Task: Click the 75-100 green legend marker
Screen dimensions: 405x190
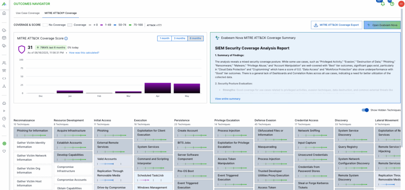Action: click(x=131, y=25)
